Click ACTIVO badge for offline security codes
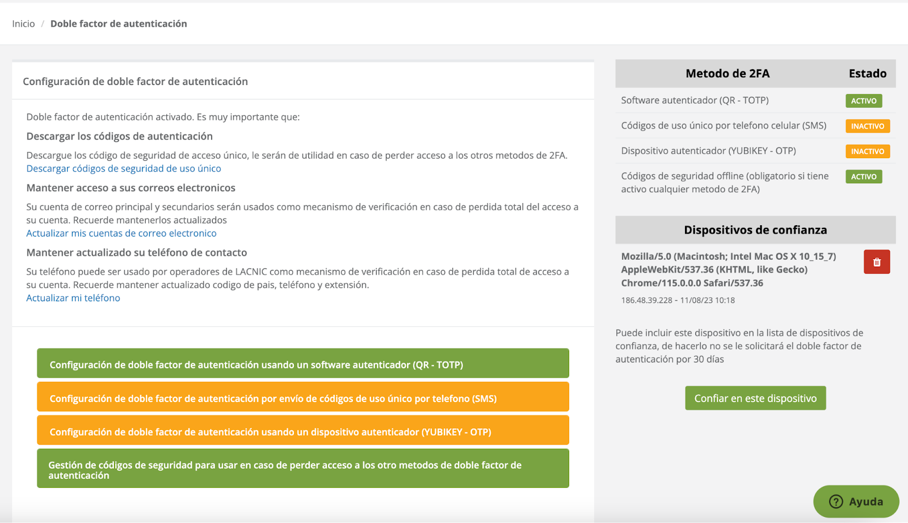The width and height of the screenshot is (908, 523). point(863,177)
